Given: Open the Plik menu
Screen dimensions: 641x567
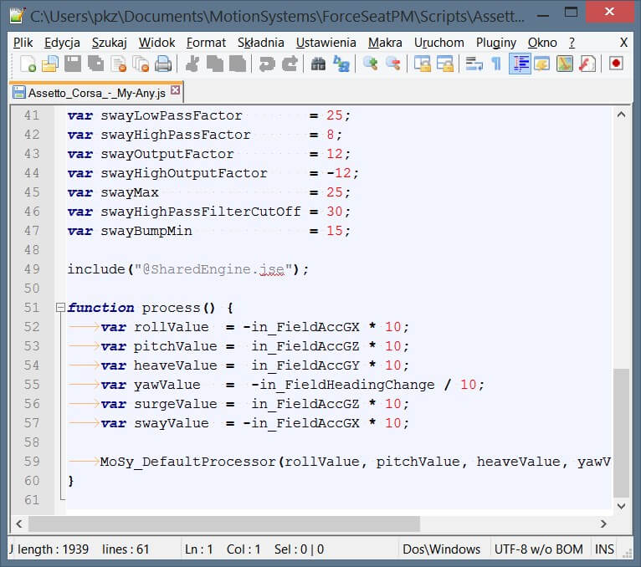Looking at the screenshot, I should 23,43.
